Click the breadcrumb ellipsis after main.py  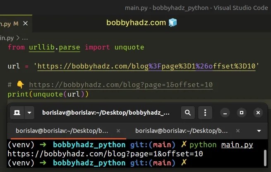coord(25,38)
